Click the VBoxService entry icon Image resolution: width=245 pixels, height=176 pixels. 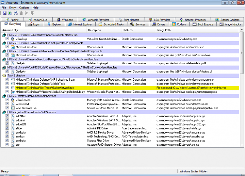point(13,100)
